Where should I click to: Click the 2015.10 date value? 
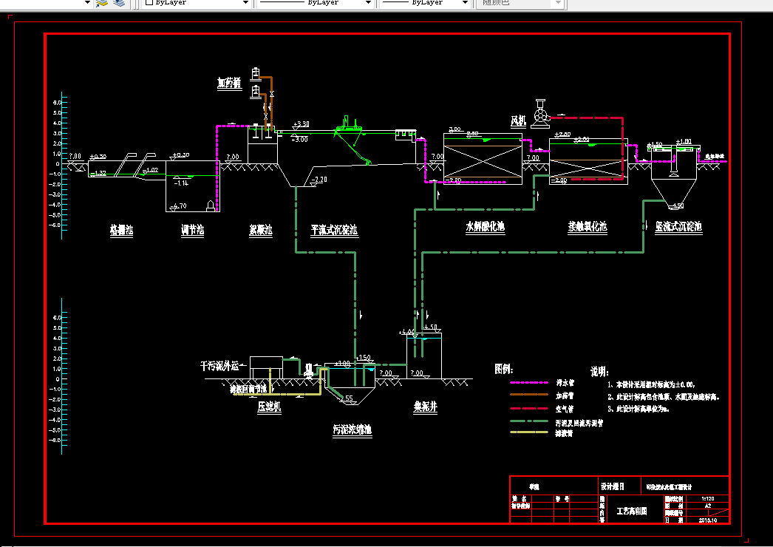(708, 520)
